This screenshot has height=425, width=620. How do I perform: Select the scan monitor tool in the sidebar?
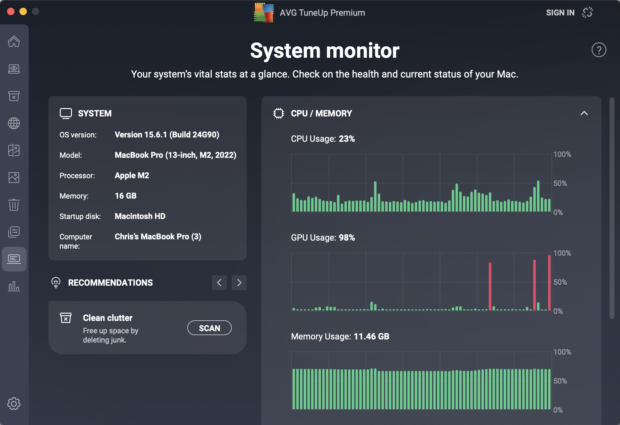pyautogui.click(x=15, y=69)
